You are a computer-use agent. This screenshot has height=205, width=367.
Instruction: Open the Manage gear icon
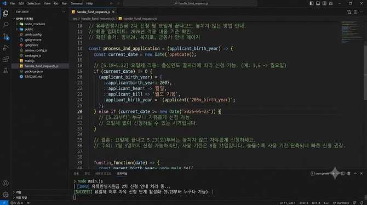pos(5,195)
